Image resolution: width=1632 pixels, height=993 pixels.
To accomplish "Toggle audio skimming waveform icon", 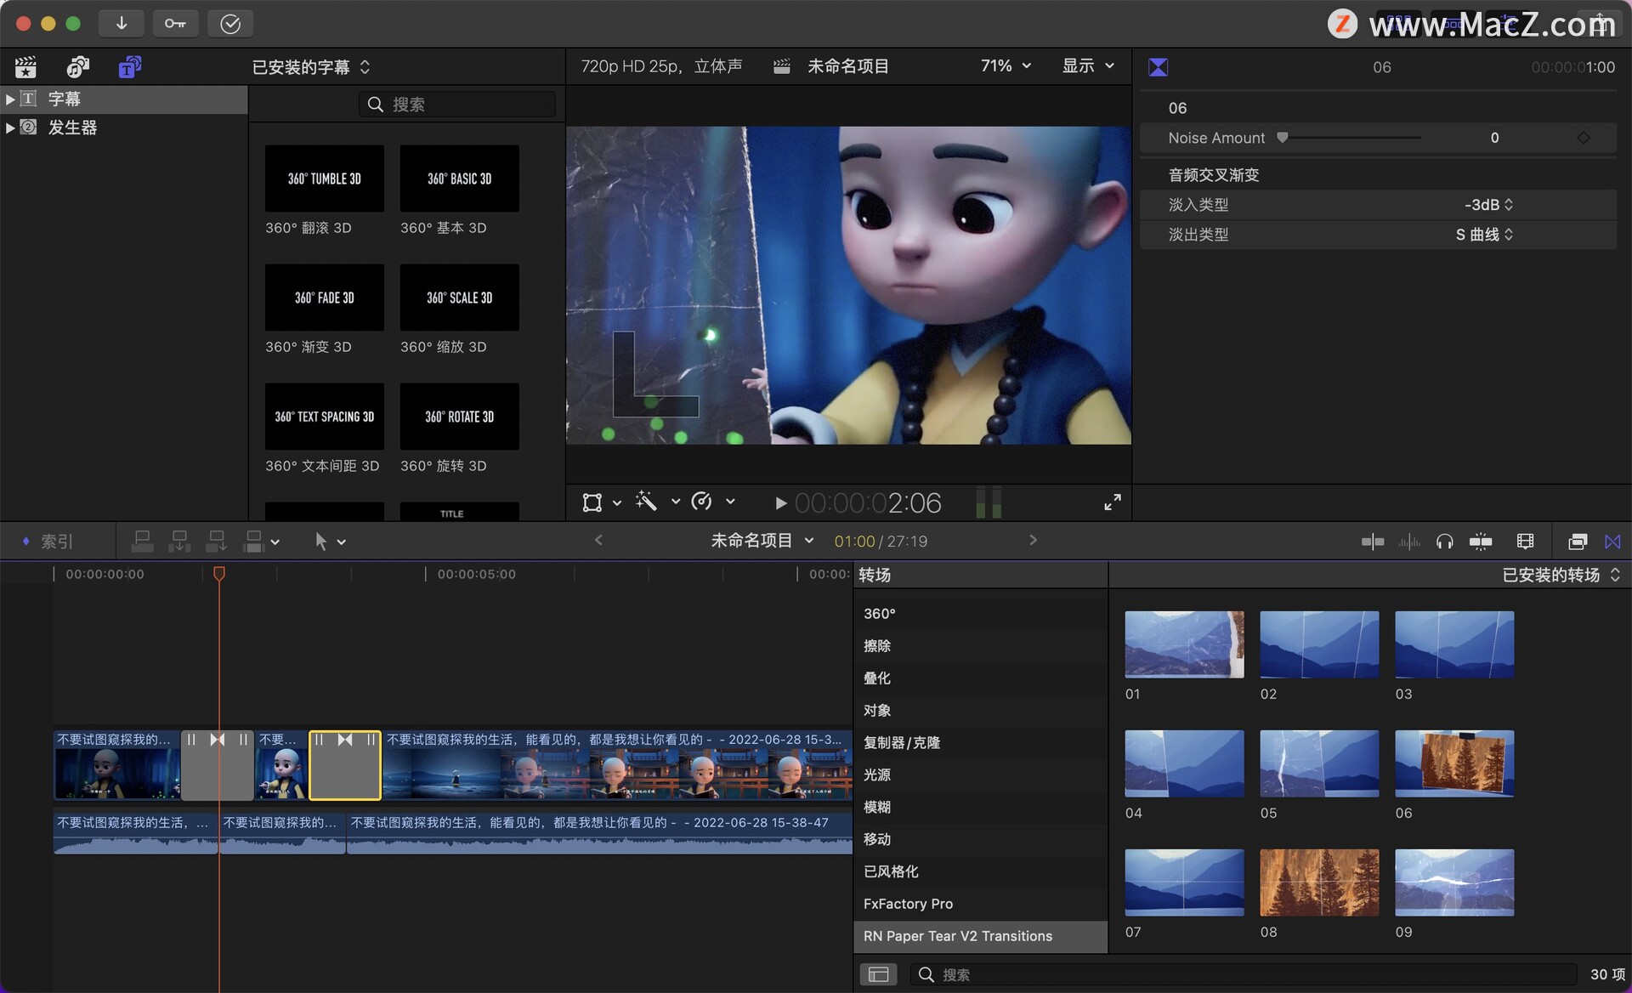I will [x=1408, y=542].
